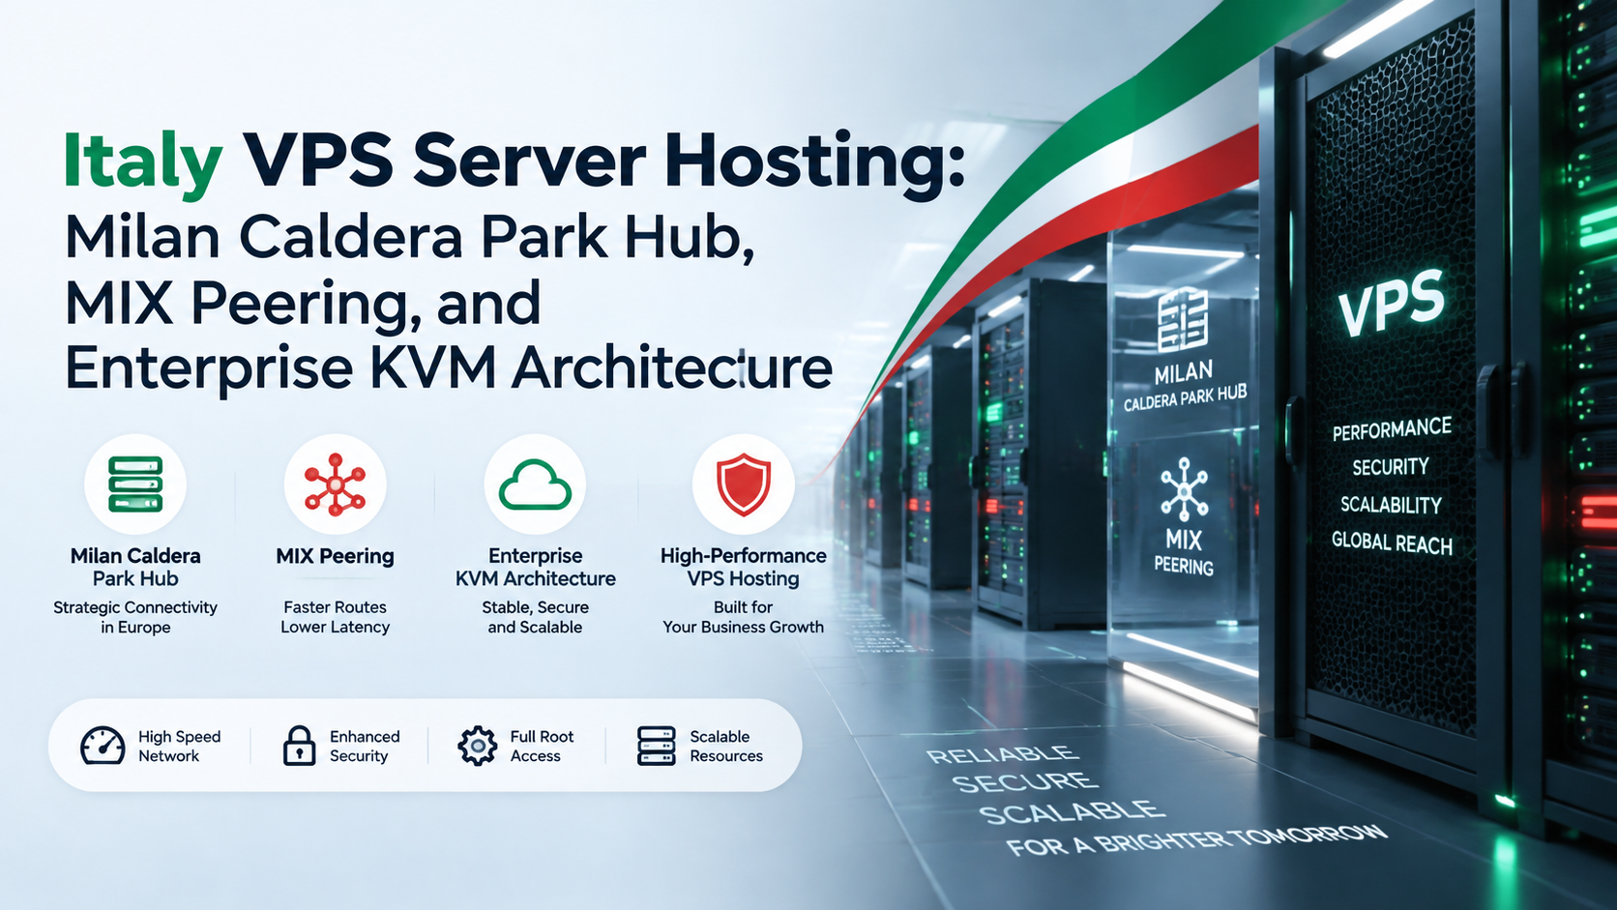Screen dimensions: 1617x910
Task: Click the "MIX Peering" feature label
Action: click(x=335, y=556)
